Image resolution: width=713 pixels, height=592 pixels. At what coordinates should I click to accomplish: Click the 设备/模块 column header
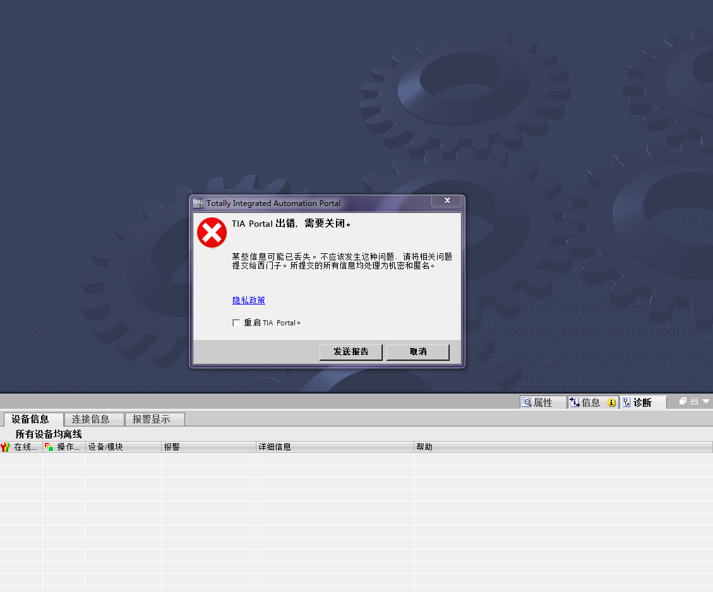point(123,447)
